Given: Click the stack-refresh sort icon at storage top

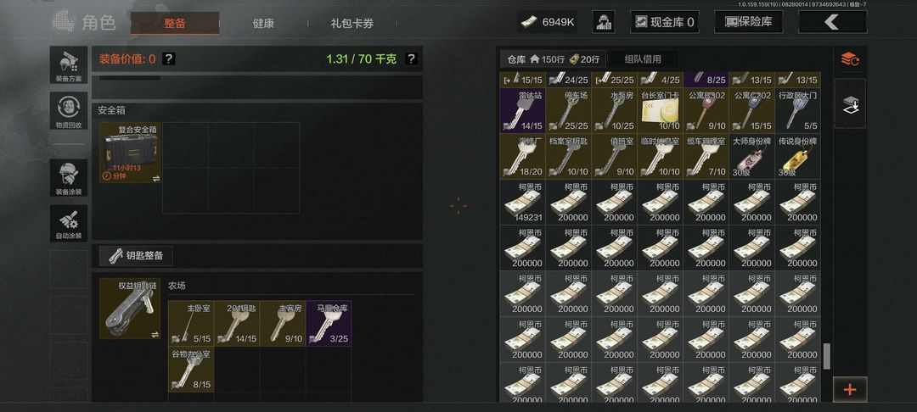Looking at the screenshot, I should click(850, 59).
